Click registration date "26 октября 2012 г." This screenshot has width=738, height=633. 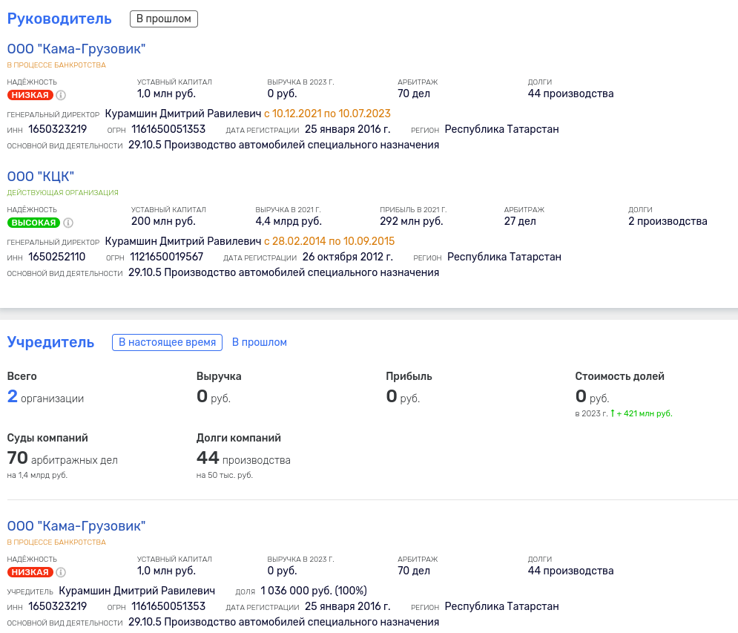(x=348, y=258)
